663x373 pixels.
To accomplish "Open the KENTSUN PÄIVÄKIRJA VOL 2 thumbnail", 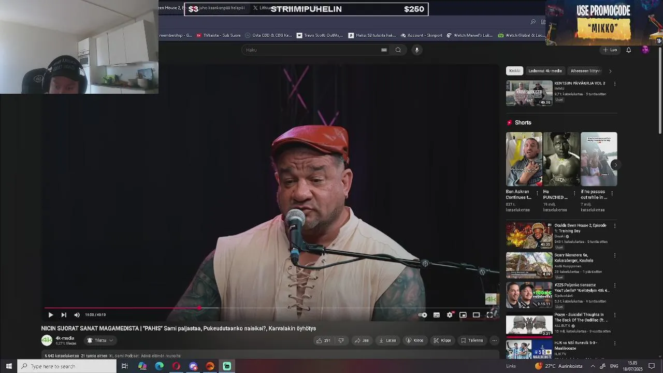I will tap(529, 93).
